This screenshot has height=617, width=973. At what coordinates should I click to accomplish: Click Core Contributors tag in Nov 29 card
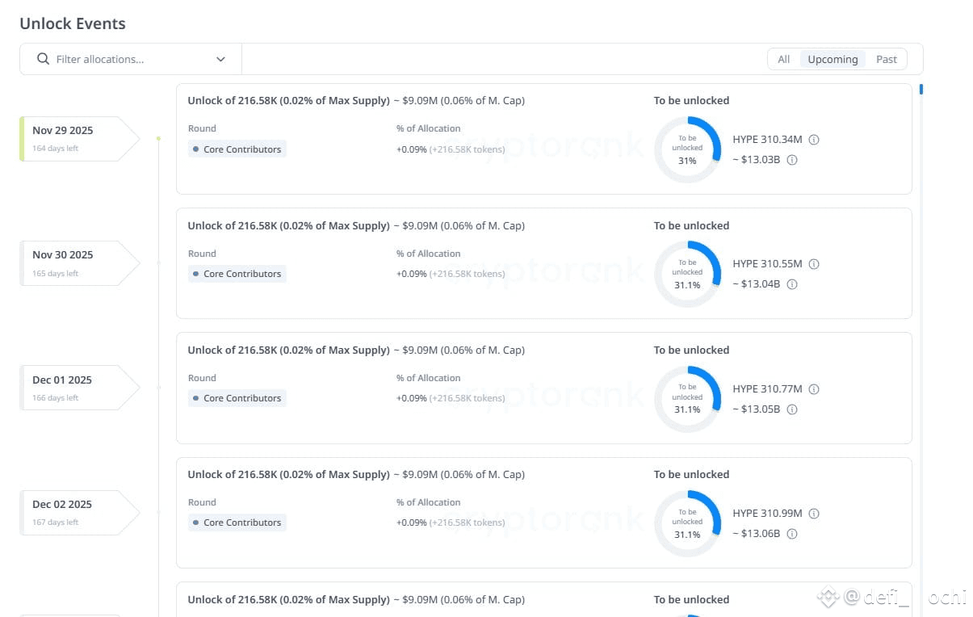237,149
